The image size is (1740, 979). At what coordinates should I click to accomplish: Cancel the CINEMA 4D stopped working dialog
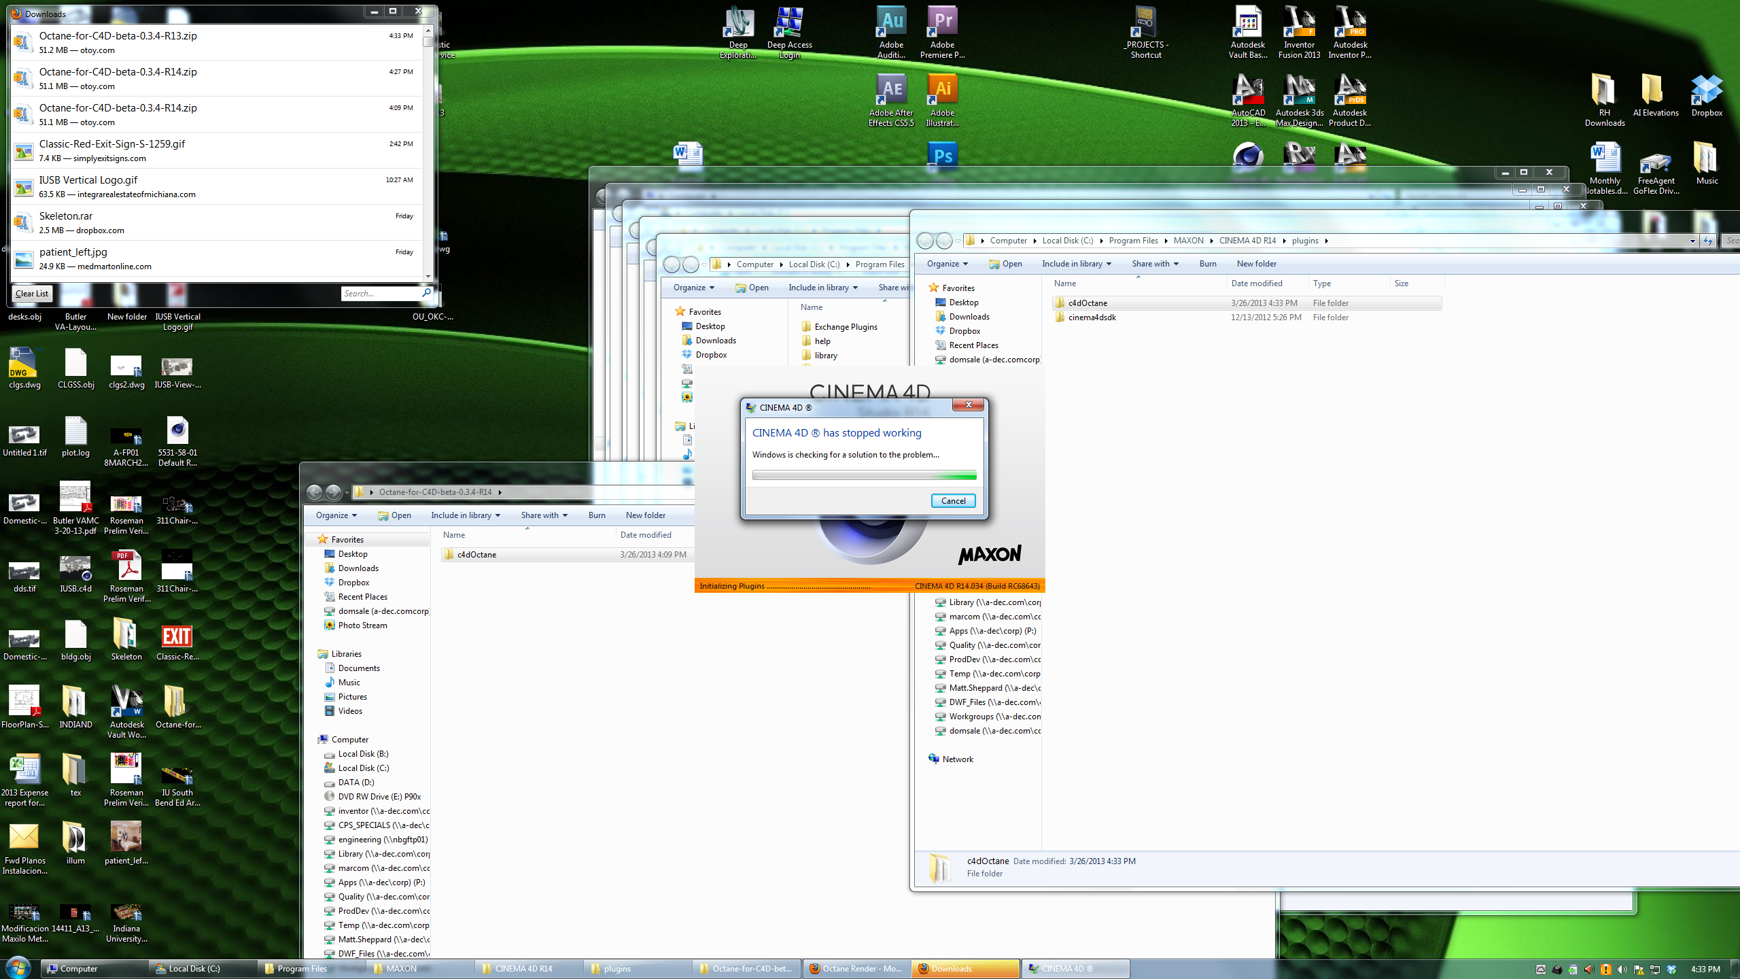tap(953, 501)
